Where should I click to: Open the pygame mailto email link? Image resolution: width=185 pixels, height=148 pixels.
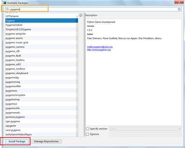pyautogui.click(x=100, y=47)
